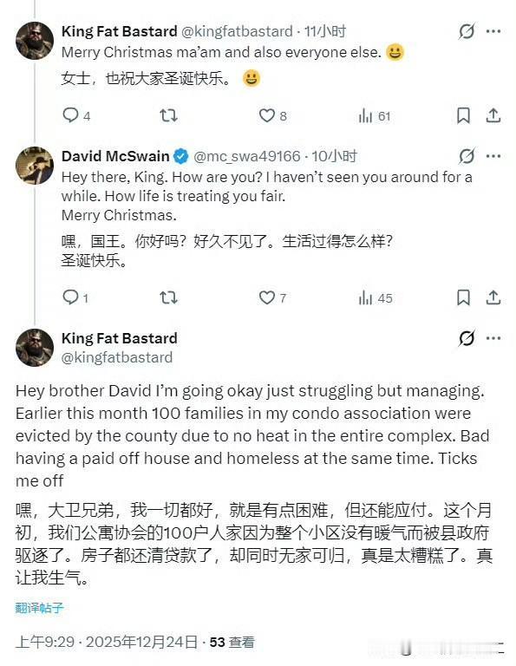Open David McSwain's profile name
This screenshot has height=666, width=516.
(x=115, y=156)
